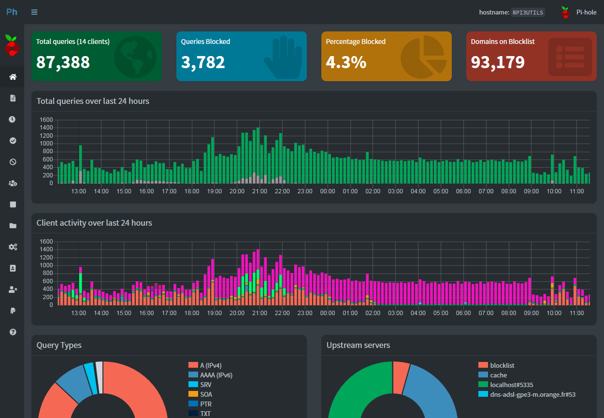Click the pie-chart icon on Percentage Blocked card
This screenshot has width=604, height=418.
tap(424, 57)
